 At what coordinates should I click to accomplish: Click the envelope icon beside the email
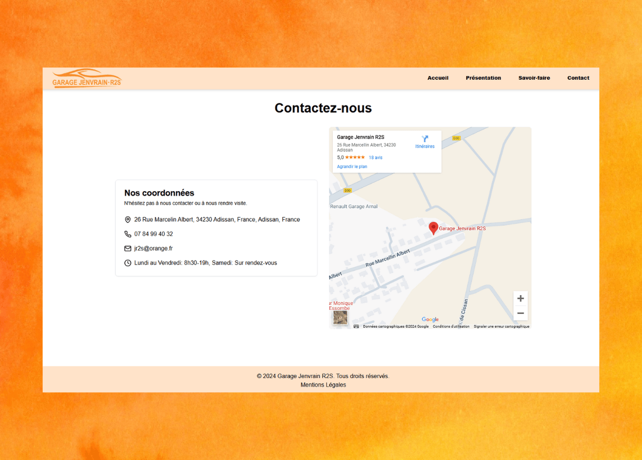tap(128, 248)
